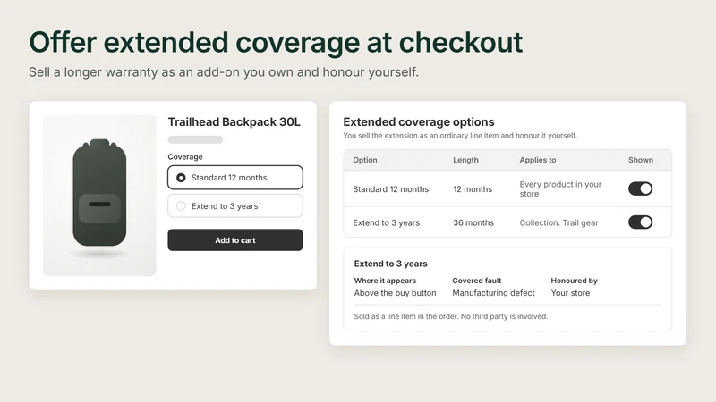Click the Collection: Trail gear cell

pyautogui.click(x=558, y=222)
